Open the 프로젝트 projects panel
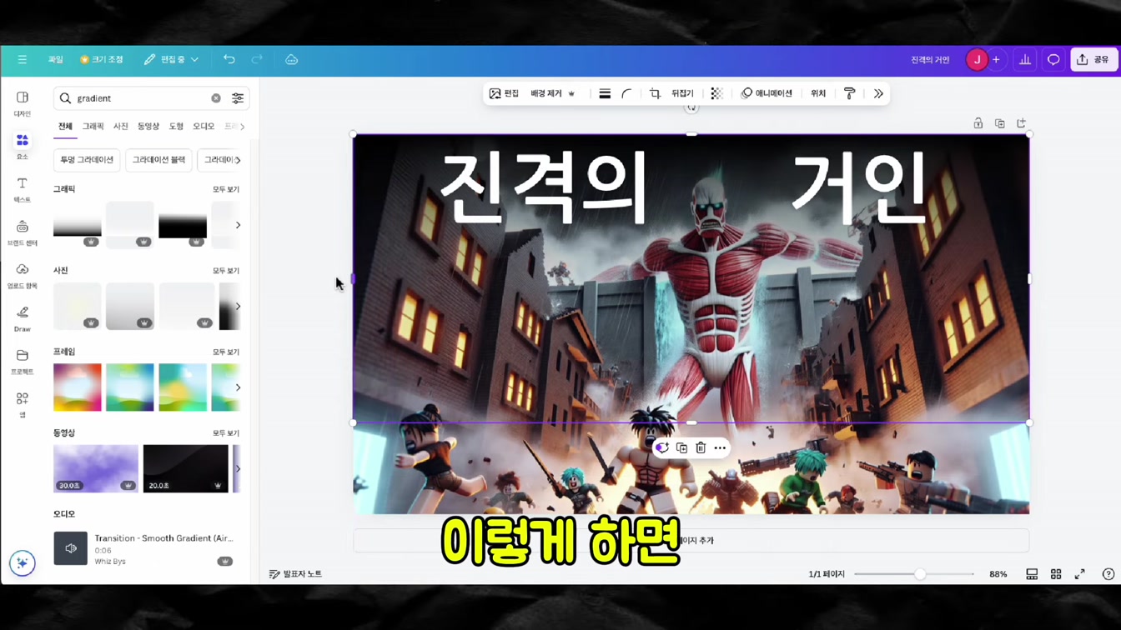This screenshot has height=630, width=1121. click(x=23, y=362)
